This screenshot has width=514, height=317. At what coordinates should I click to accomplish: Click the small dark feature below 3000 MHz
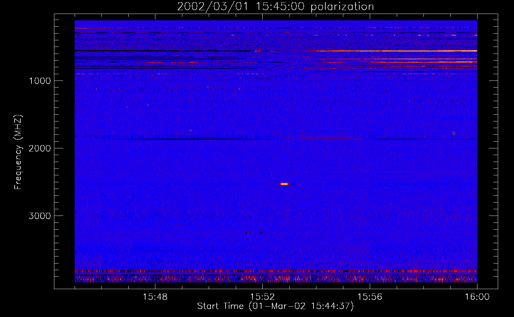[261, 233]
